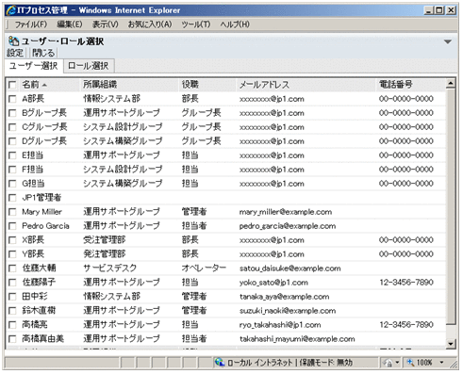Open the zoom level 100% dropdown arrow
The height and width of the screenshot is (374, 463).
click(441, 363)
